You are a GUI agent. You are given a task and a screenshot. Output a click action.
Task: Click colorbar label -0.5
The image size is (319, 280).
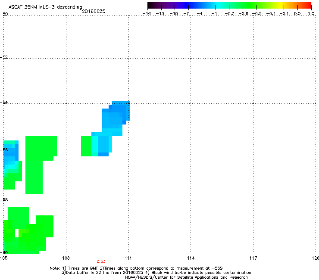tap(257, 14)
